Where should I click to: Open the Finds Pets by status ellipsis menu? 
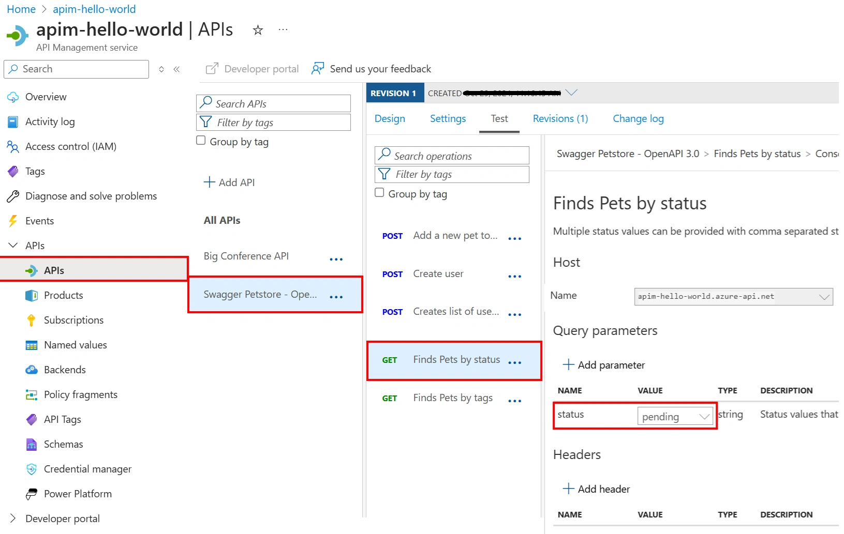[515, 362]
